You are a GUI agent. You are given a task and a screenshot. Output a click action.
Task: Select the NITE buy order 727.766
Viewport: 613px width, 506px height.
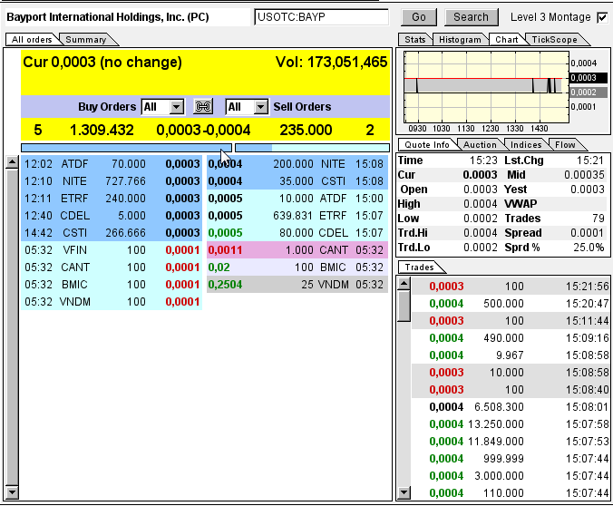112,181
